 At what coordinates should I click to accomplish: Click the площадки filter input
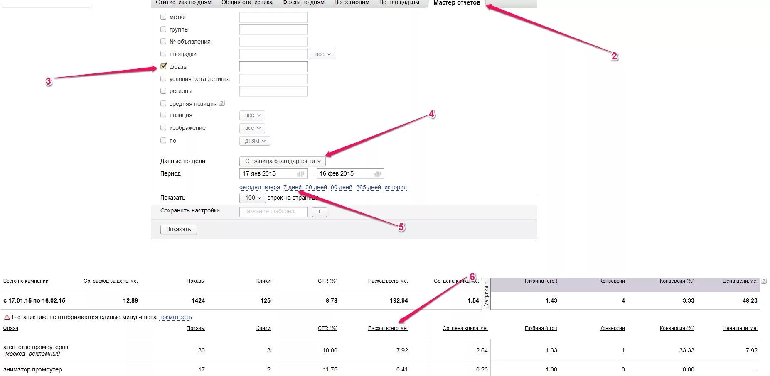273,54
